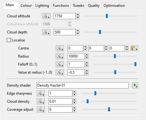This screenshot has height=120, width=146.
Task: Enable the Localise checkbox
Action: click(9, 40)
